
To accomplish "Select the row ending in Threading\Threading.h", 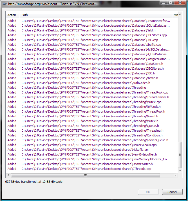I will point(92,131).
